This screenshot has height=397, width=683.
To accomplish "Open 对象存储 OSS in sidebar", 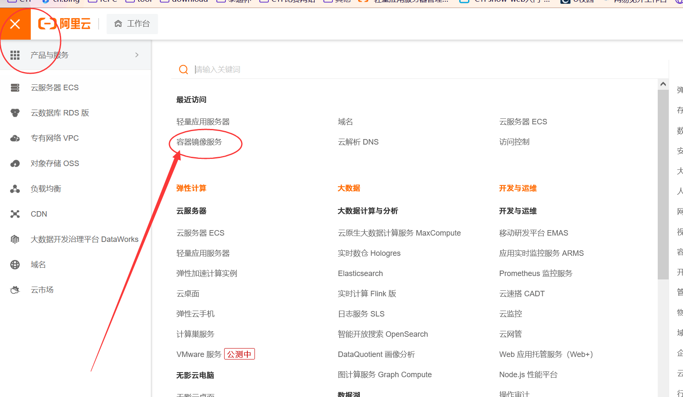I will pos(55,164).
